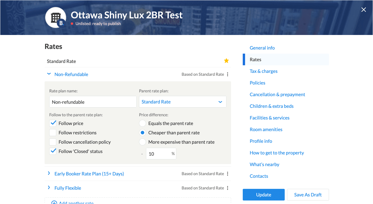Open Cancellation & prepayment section
Viewport: 373px width, 204px height.
pos(277,94)
